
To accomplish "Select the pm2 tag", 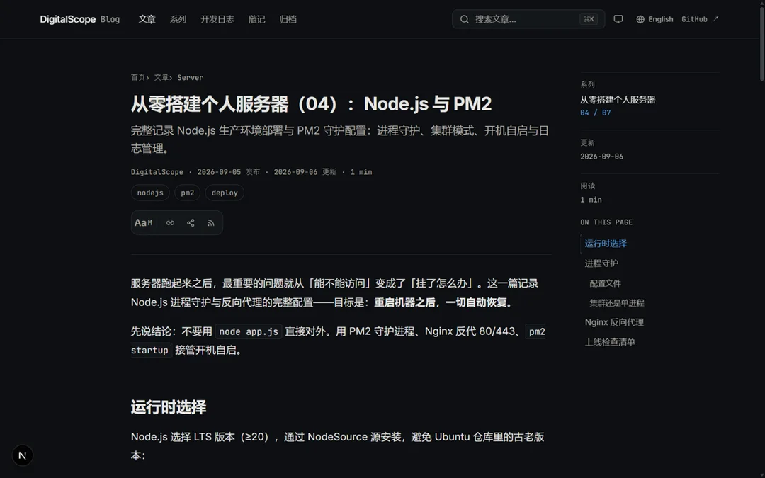I will click(x=187, y=193).
